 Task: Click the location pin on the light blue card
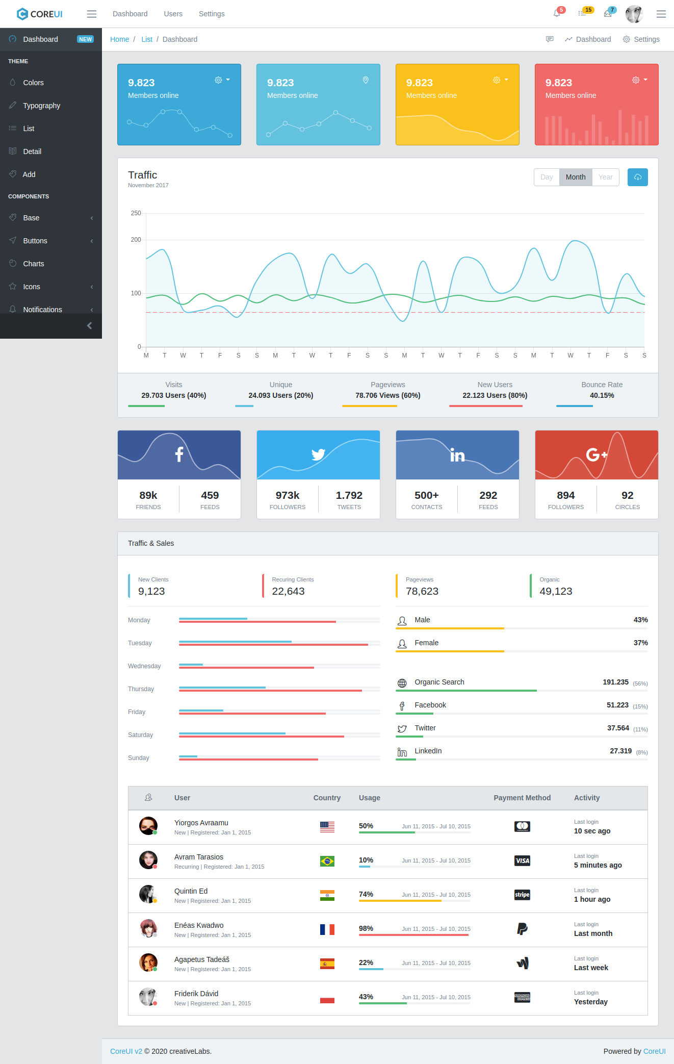[x=366, y=80]
